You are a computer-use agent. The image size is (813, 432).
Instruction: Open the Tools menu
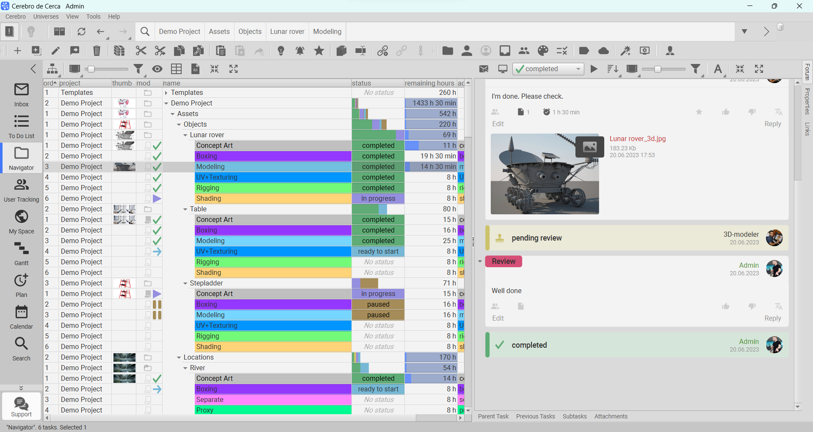click(93, 17)
